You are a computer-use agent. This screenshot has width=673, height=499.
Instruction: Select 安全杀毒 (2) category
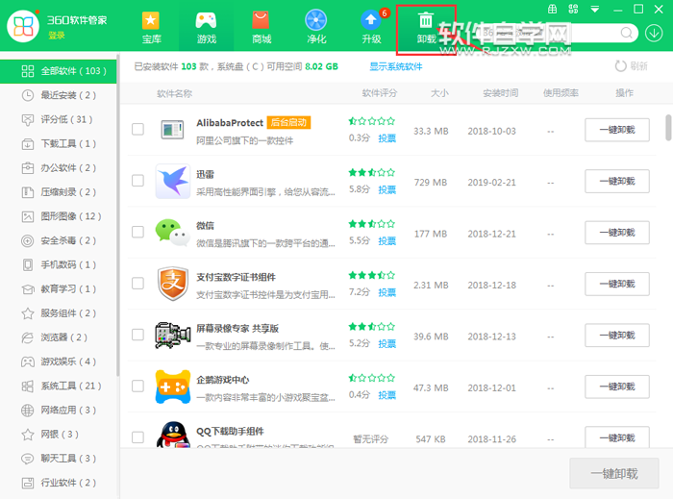point(59,240)
